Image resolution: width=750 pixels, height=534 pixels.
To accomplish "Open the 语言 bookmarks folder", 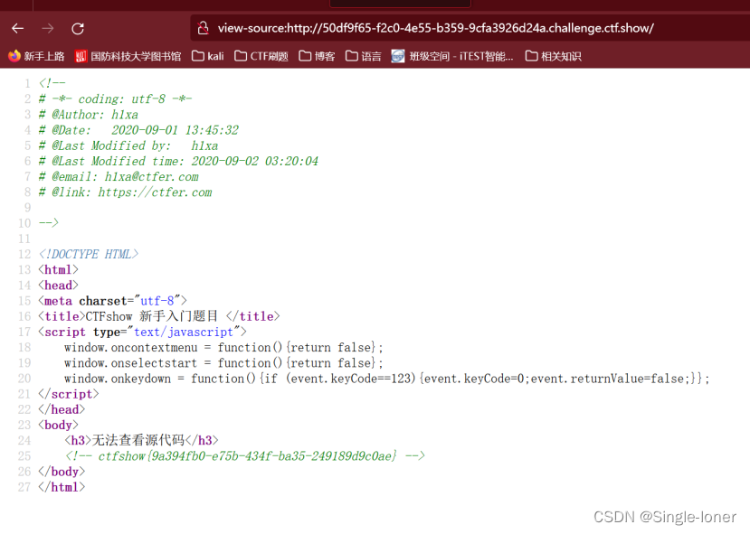I will click(367, 54).
